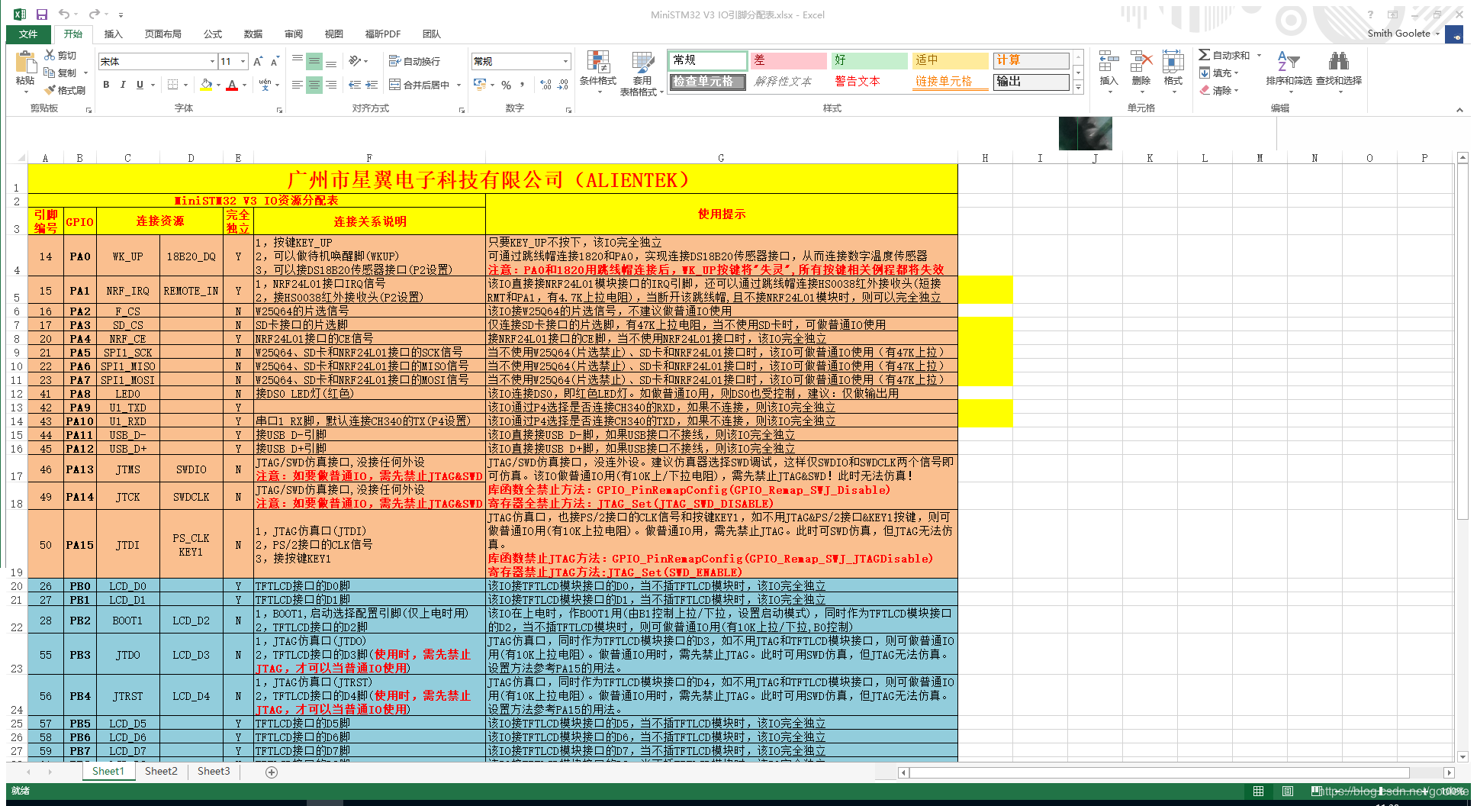Screen dimensions: 1477x806
Task: Click the Save icon in quick access toolbar
Action: click(42, 15)
